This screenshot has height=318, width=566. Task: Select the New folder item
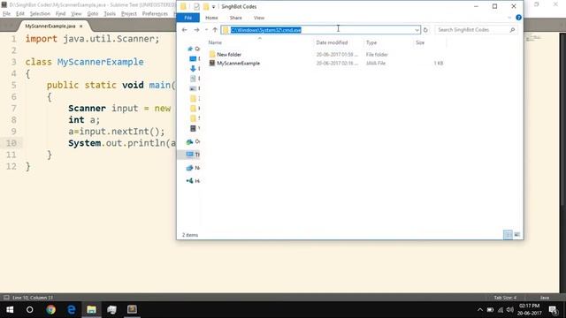(x=229, y=55)
